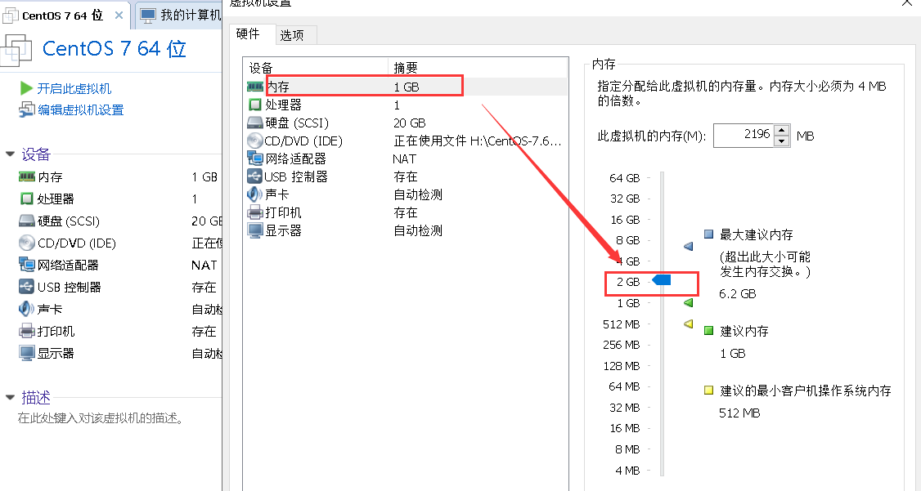Click the 20 GB summary value in settings list
This screenshot has width=921, height=491.
coord(410,123)
